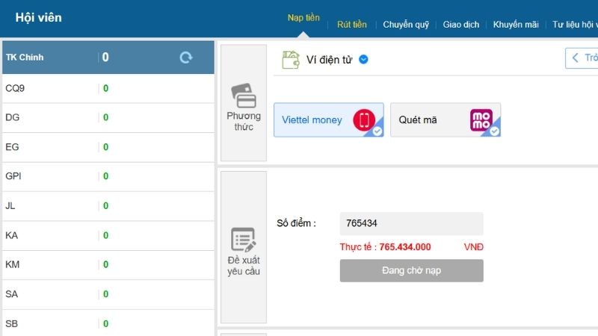Click the TK Chính balance value 0

(x=105, y=57)
